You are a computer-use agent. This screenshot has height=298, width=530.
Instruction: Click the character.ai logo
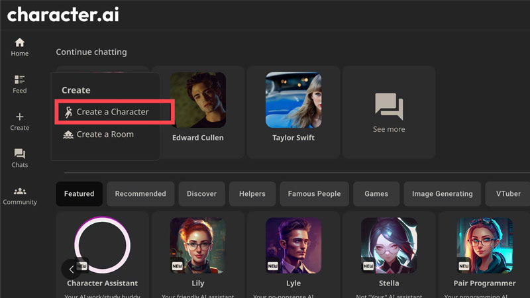click(63, 15)
